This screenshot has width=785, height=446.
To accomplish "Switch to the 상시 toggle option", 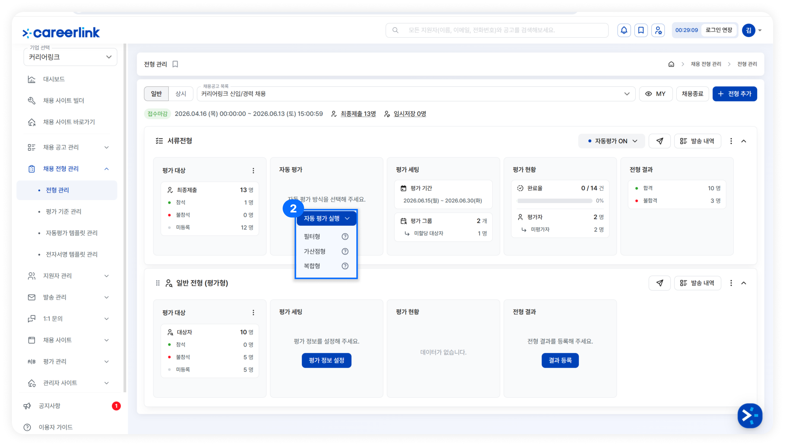I will click(181, 94).
